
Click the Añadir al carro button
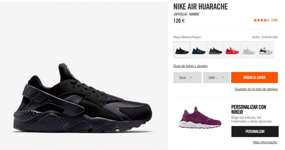click(254, 77)
